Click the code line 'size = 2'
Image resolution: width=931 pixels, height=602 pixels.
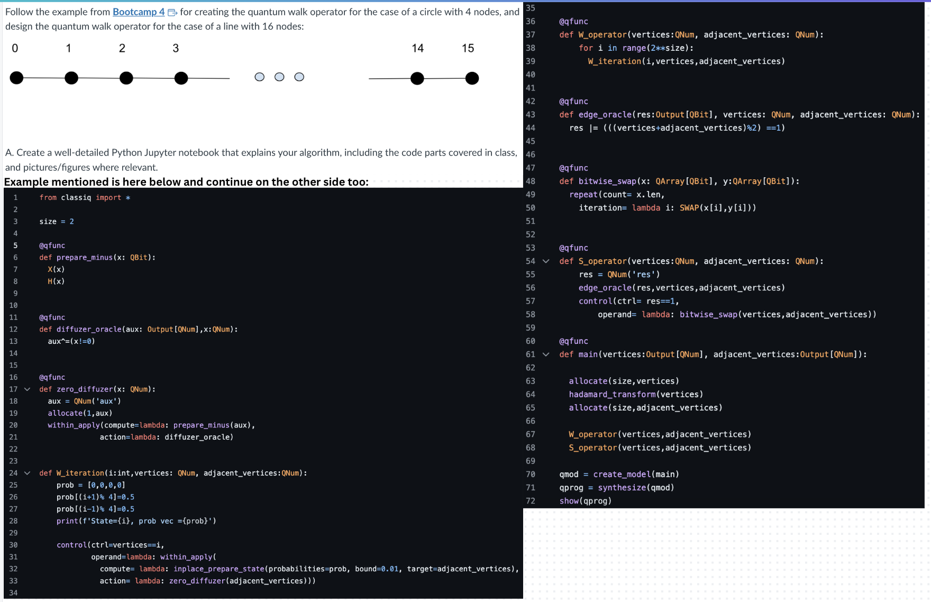[x=57, y=222]
